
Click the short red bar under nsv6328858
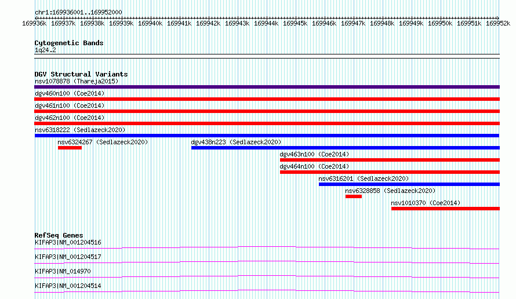[354, 196]
